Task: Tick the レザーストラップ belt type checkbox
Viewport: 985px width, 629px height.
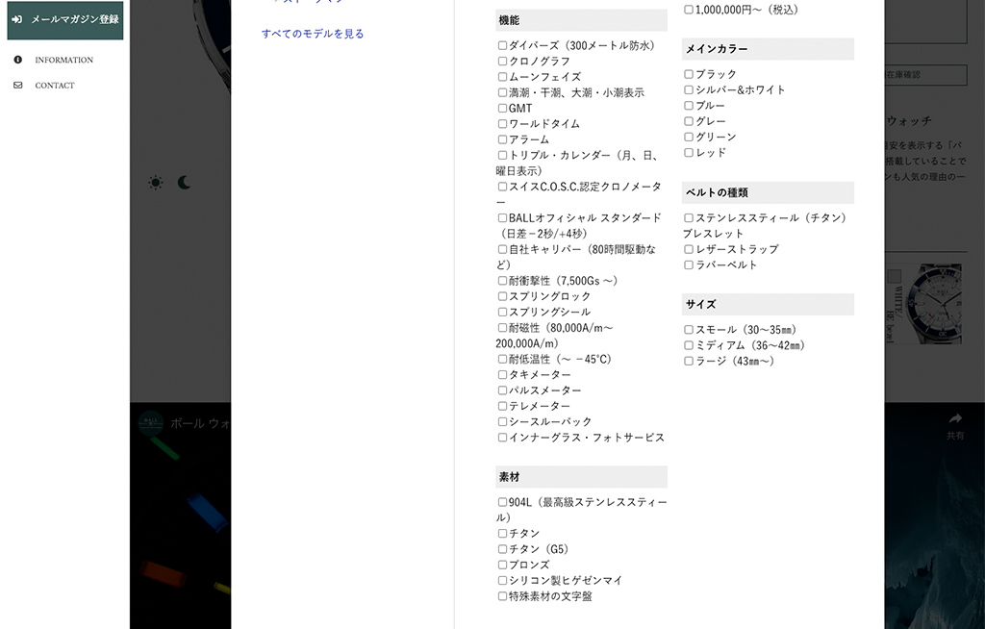Action: [x=689, y=249]
